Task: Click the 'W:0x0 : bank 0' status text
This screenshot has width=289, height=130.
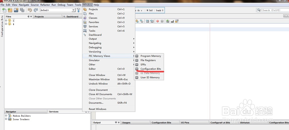Action: (155, 10)
